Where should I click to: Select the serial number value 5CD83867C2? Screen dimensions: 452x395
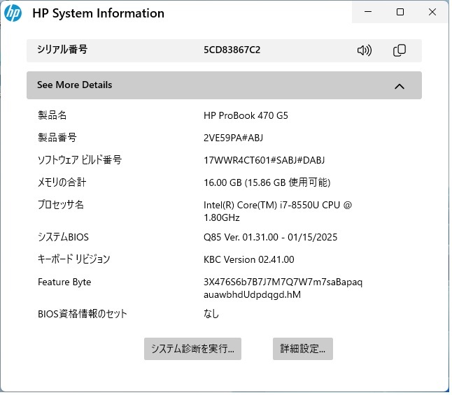point(233,50)
